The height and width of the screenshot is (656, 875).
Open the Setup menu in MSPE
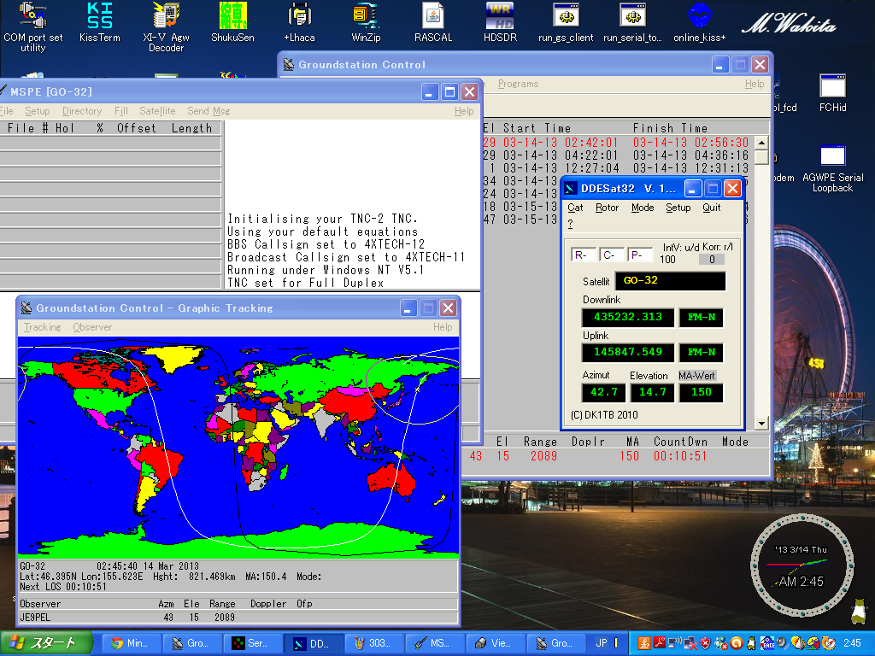tap(38, 111)
